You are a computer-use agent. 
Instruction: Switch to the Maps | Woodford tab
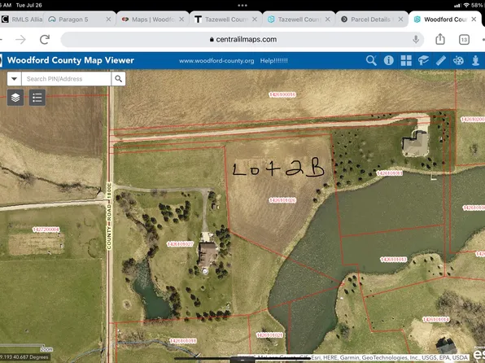[x=153, y=20]
